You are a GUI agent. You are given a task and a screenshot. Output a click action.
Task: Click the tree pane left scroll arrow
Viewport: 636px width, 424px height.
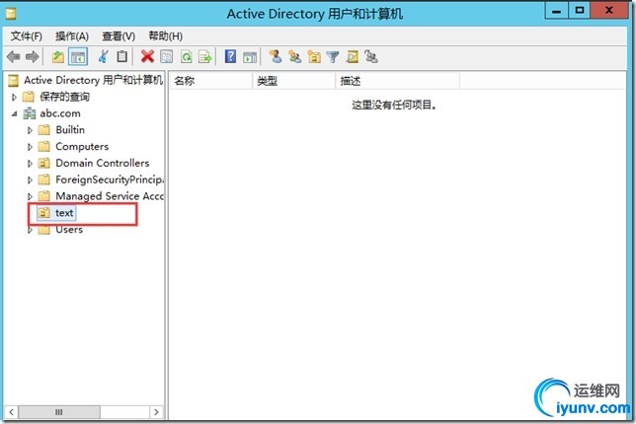coord(12,412)
